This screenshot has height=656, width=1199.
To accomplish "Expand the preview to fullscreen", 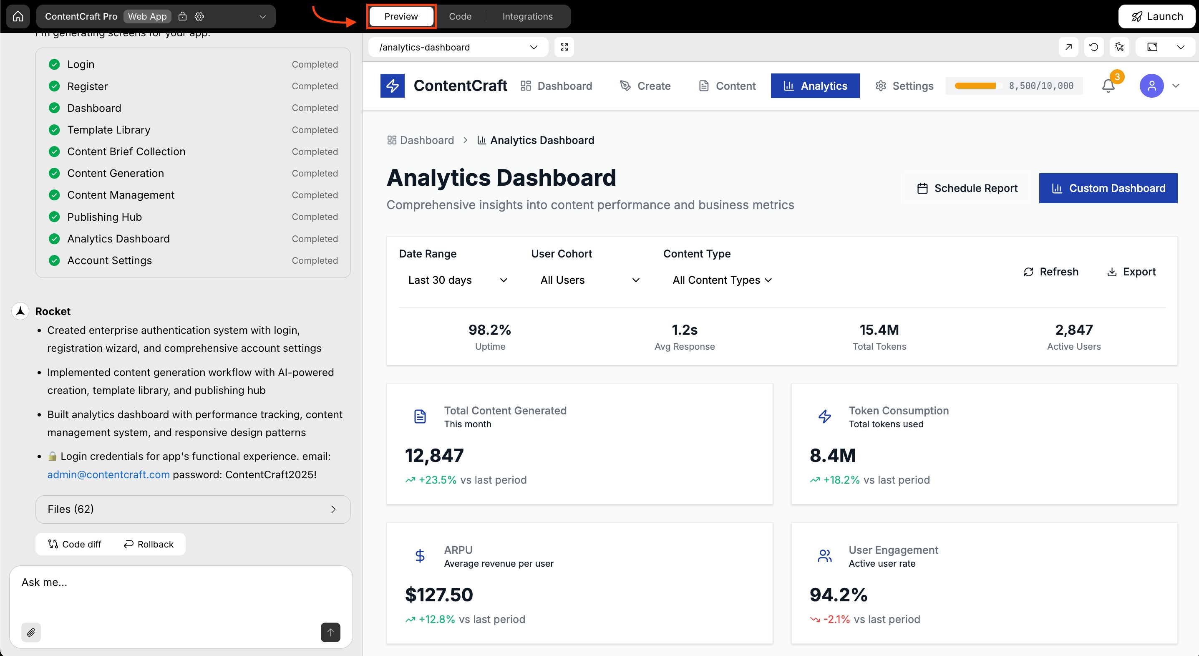I will 564,47.
